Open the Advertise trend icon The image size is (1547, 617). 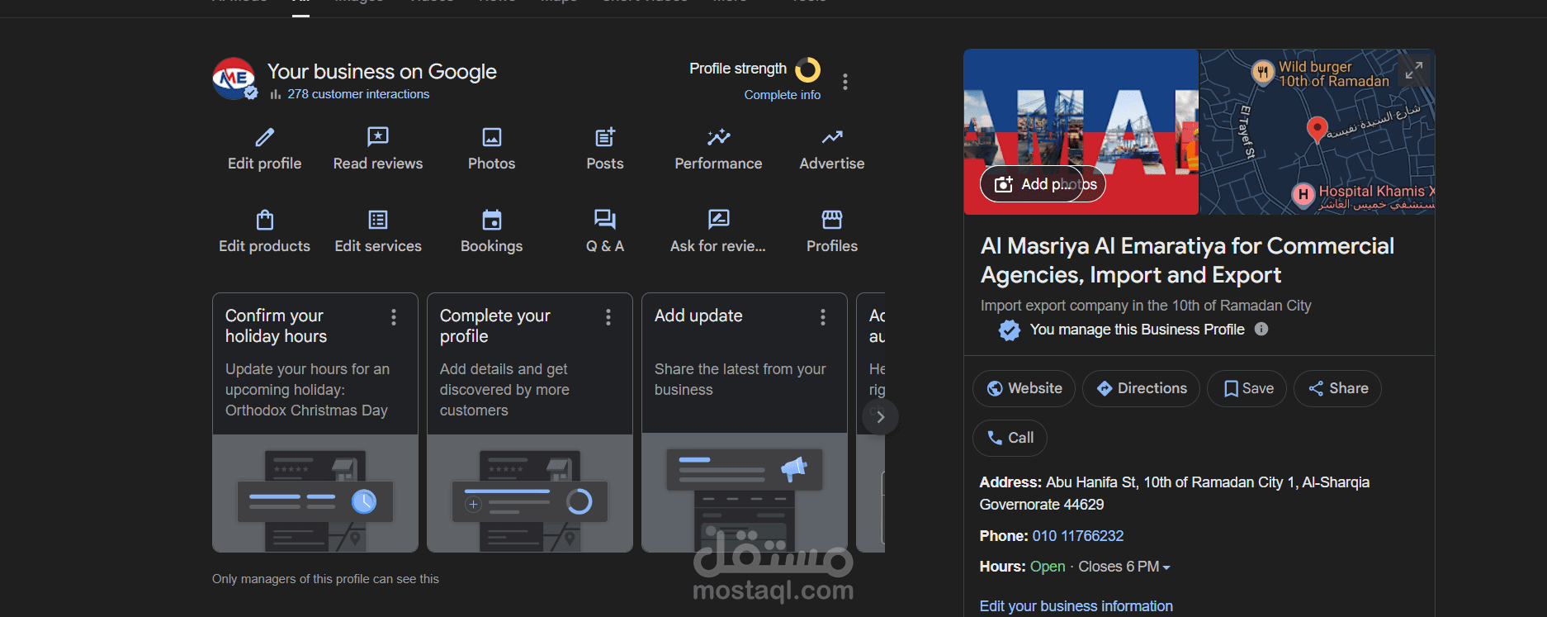coord(832,137)
